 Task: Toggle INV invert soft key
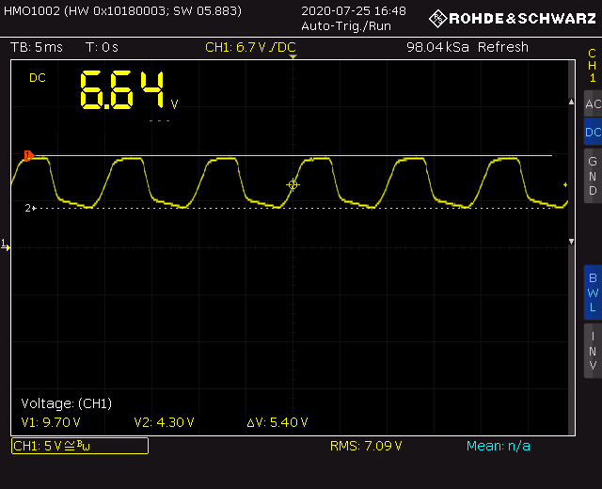[x=593, y=351]
